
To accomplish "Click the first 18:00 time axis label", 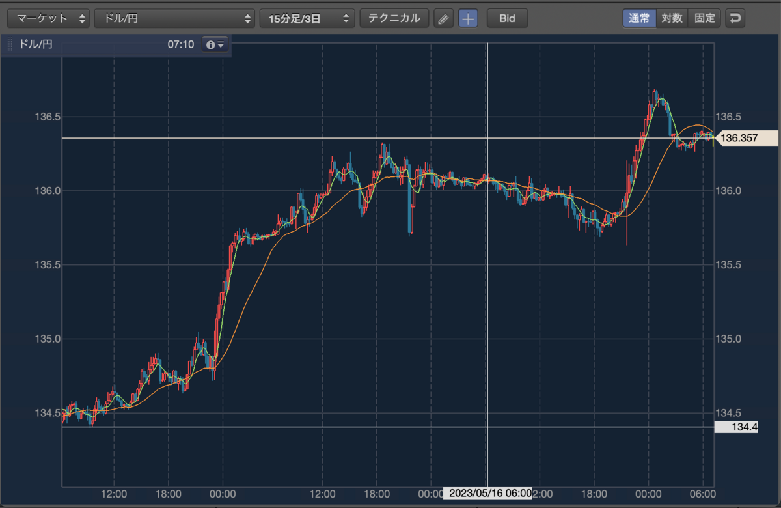I will click(x=169, y=493).
